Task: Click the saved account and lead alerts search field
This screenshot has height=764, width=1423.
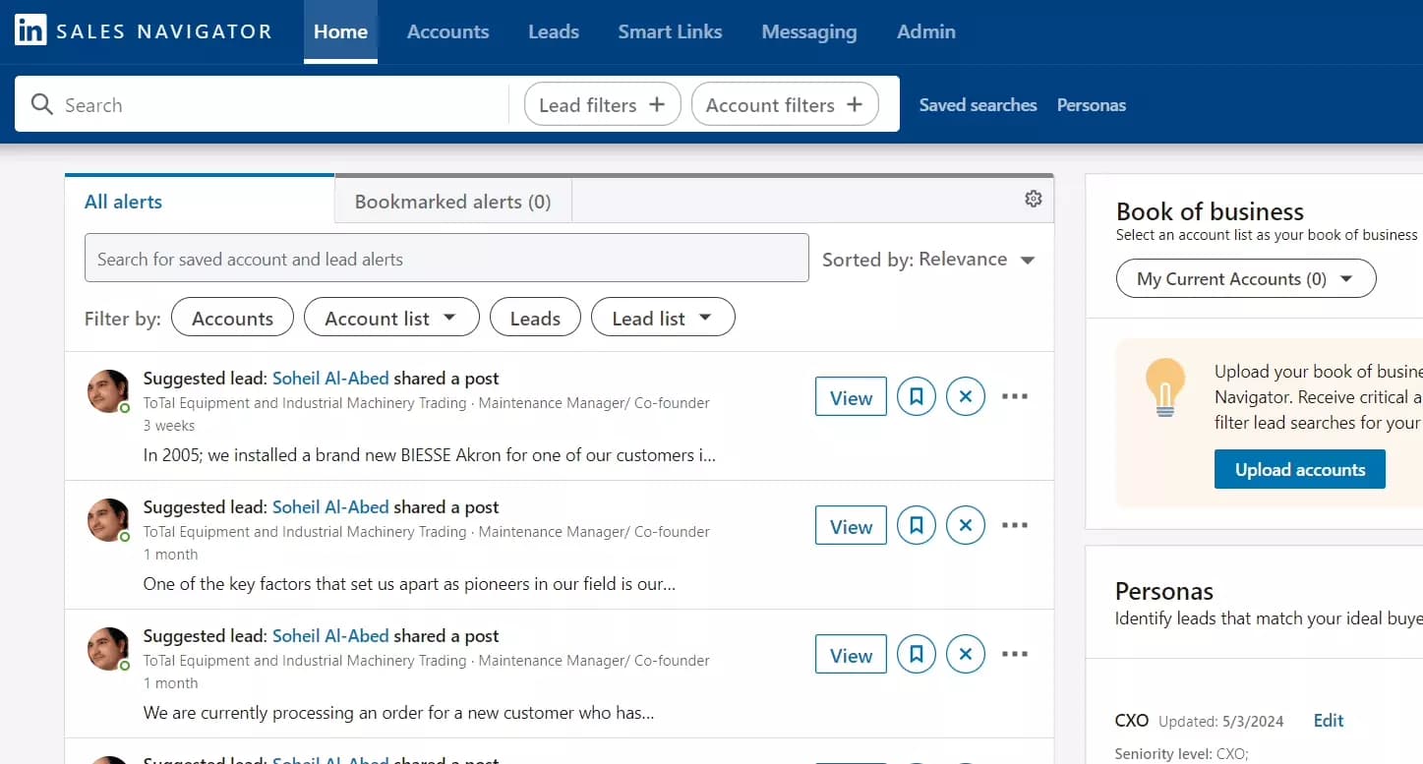Action: pyautogui.click(x=446, y=260)
